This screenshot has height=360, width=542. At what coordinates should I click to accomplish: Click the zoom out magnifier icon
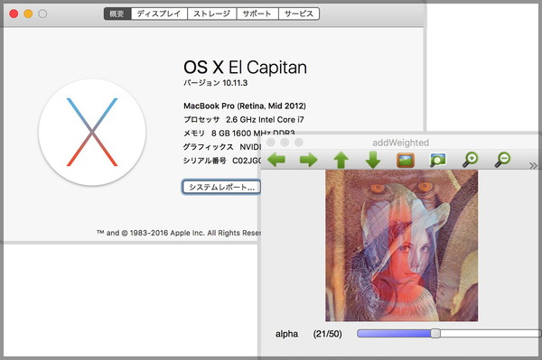[502, 160]
